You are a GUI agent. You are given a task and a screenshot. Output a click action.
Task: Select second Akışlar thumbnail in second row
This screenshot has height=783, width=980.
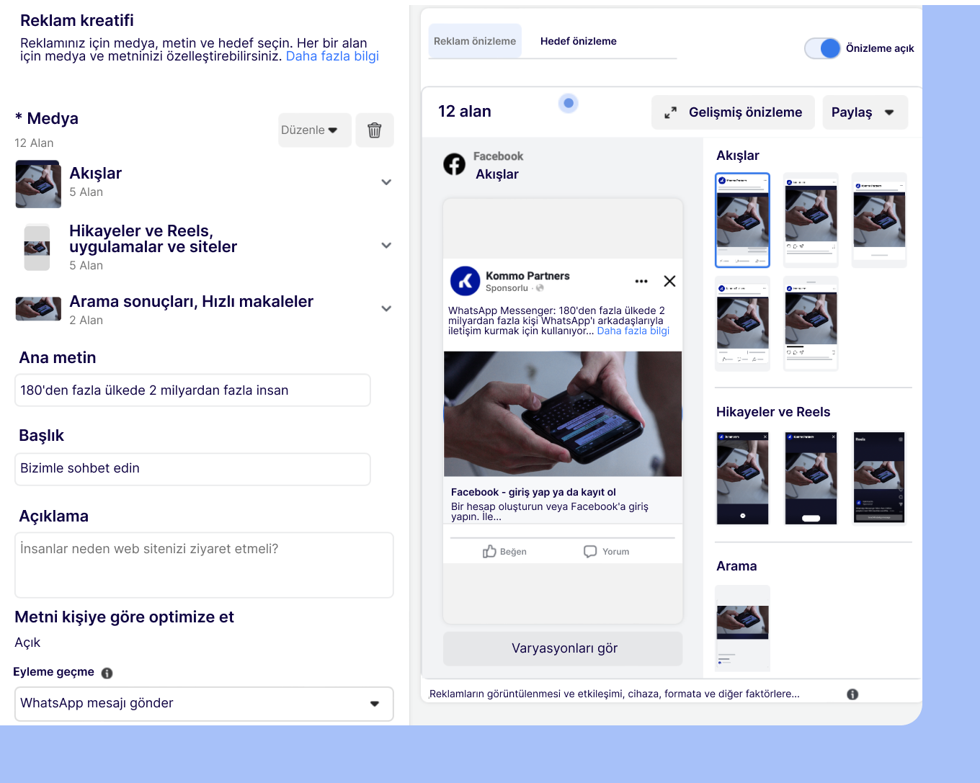pos(811,323)
